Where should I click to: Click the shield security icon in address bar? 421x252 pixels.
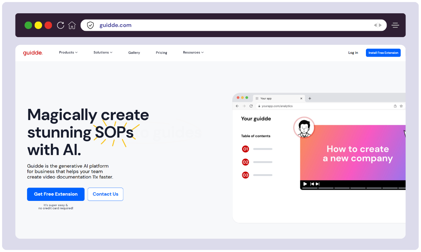91,25
